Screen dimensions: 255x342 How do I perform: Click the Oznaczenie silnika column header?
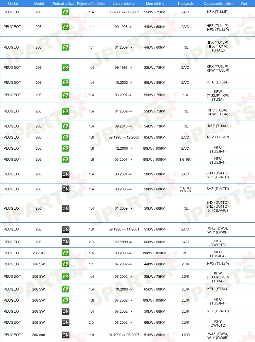(218, 4)
